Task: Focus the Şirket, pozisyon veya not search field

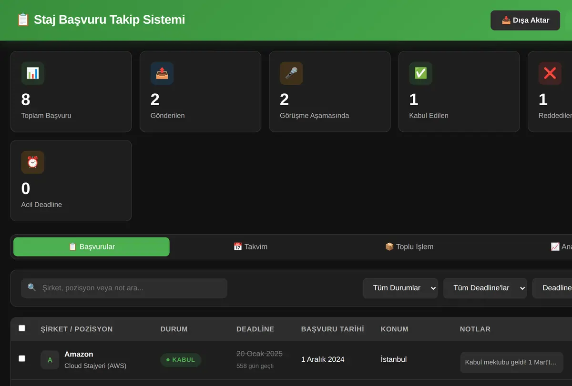Action: pyautogui.click(x=124, y=288)
